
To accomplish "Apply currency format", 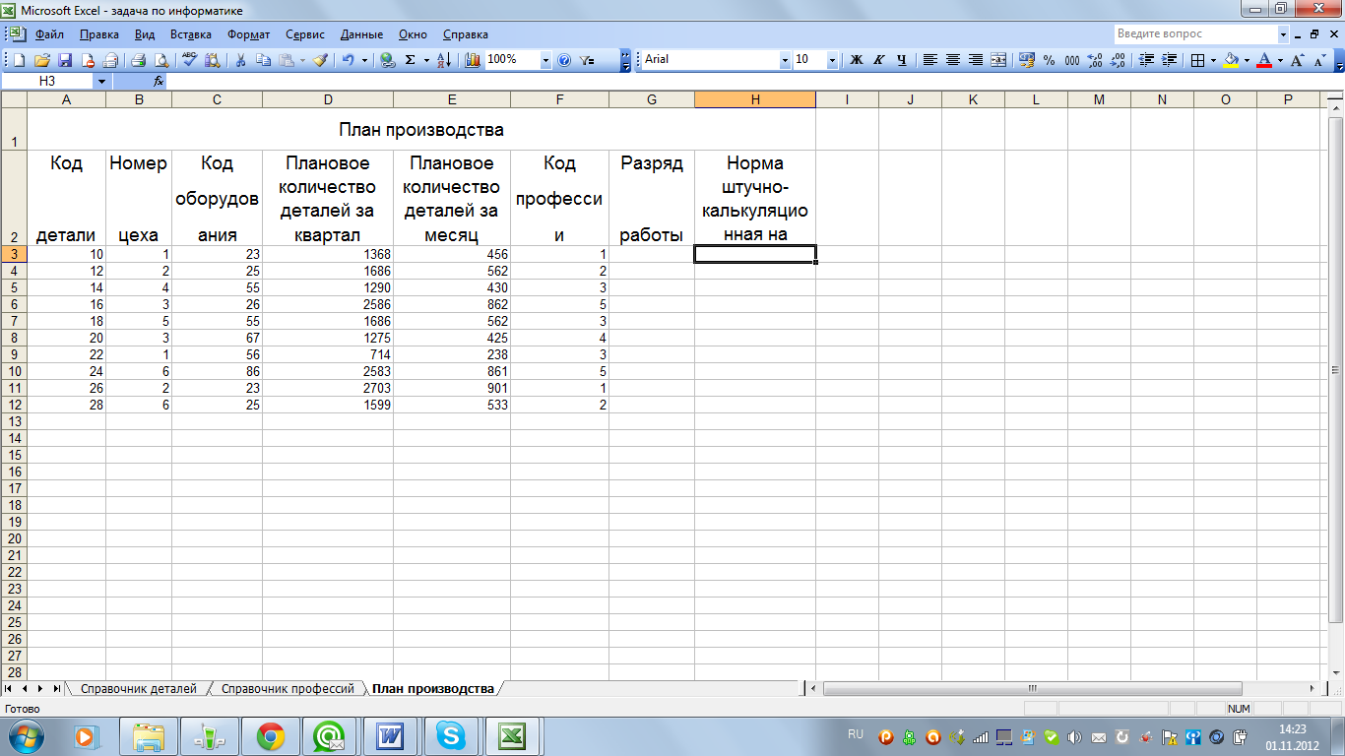I will tap(1027, 60).
